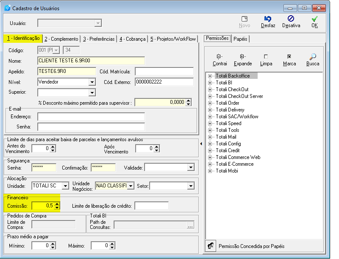Expand the Totali SAC/Workflow node
The image size is (339, 259).
click(x=210, y=117)
